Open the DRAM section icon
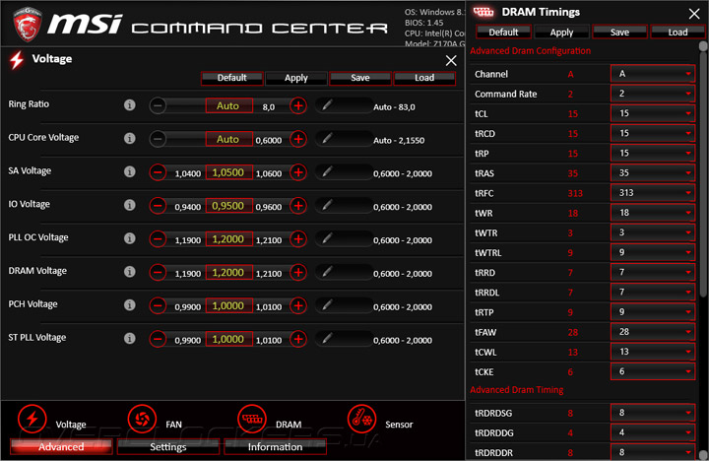 [x=252, y=419]
